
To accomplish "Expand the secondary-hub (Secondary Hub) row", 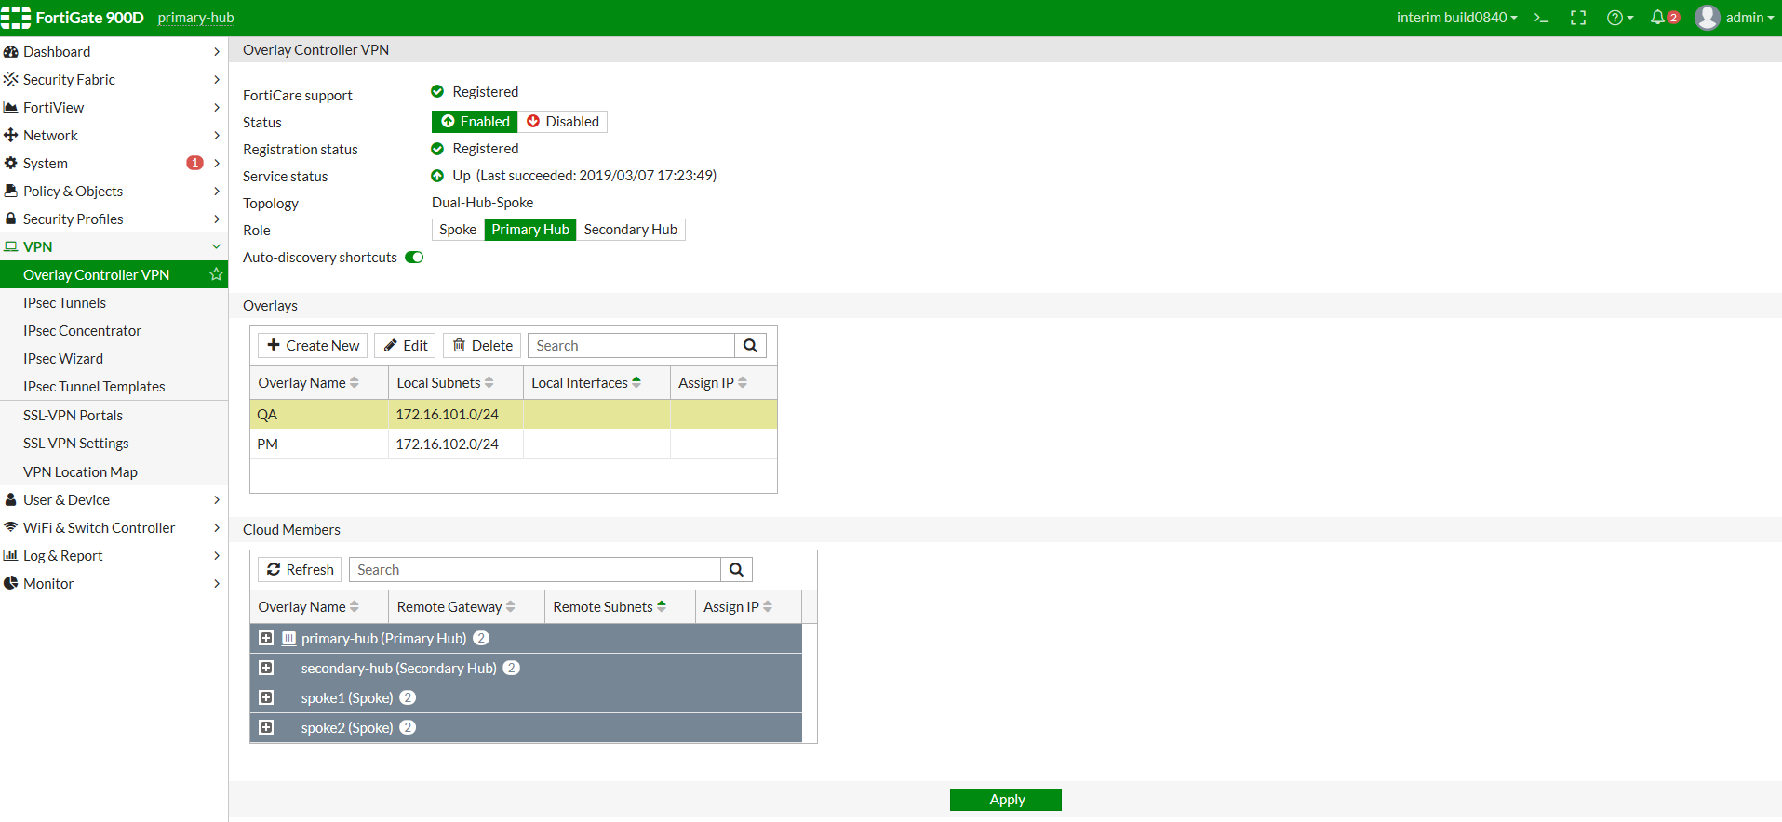I will [266, 669].
